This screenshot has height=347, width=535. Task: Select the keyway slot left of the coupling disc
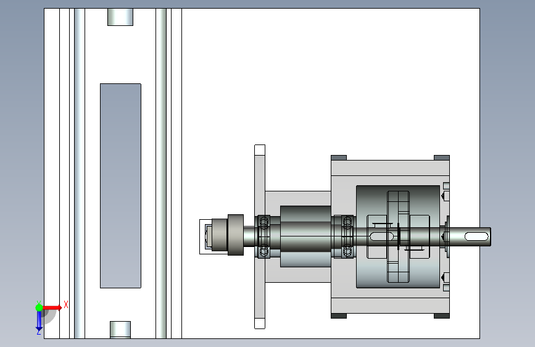[381, 236]
